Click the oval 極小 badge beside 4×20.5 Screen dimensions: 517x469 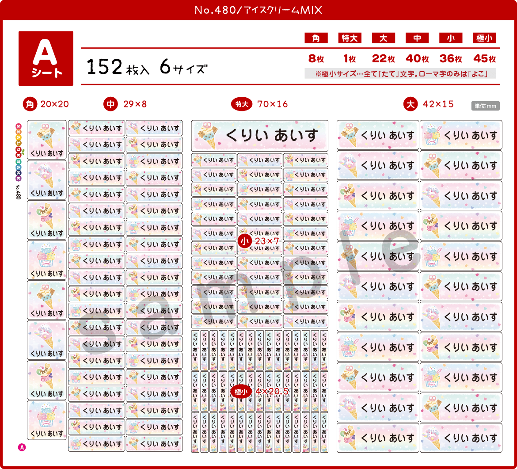coord(241,392)
